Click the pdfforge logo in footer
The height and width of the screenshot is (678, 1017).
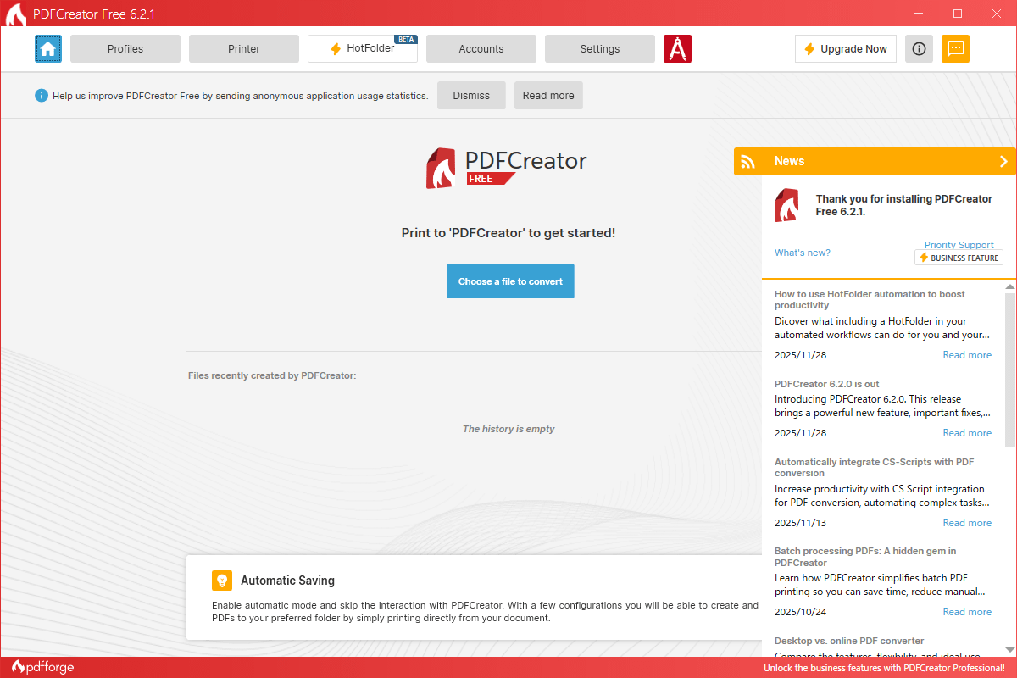(x=43, y=667)
